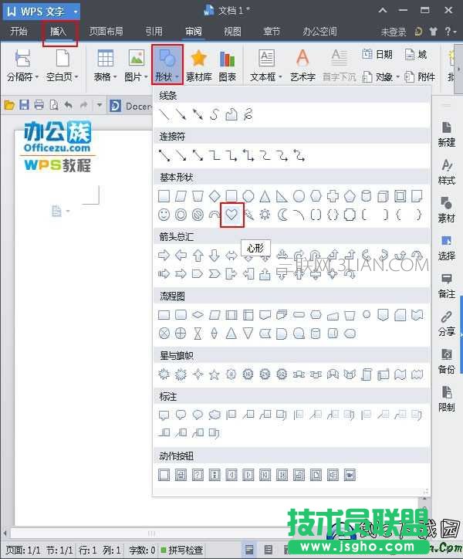Pick the scribble line shape
This screenshot has height=559, width=463.
tap(248, 114)
